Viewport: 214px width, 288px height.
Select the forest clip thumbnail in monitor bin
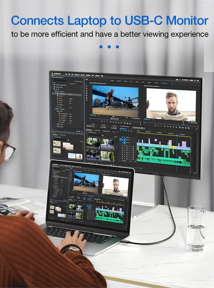point(93,143)
